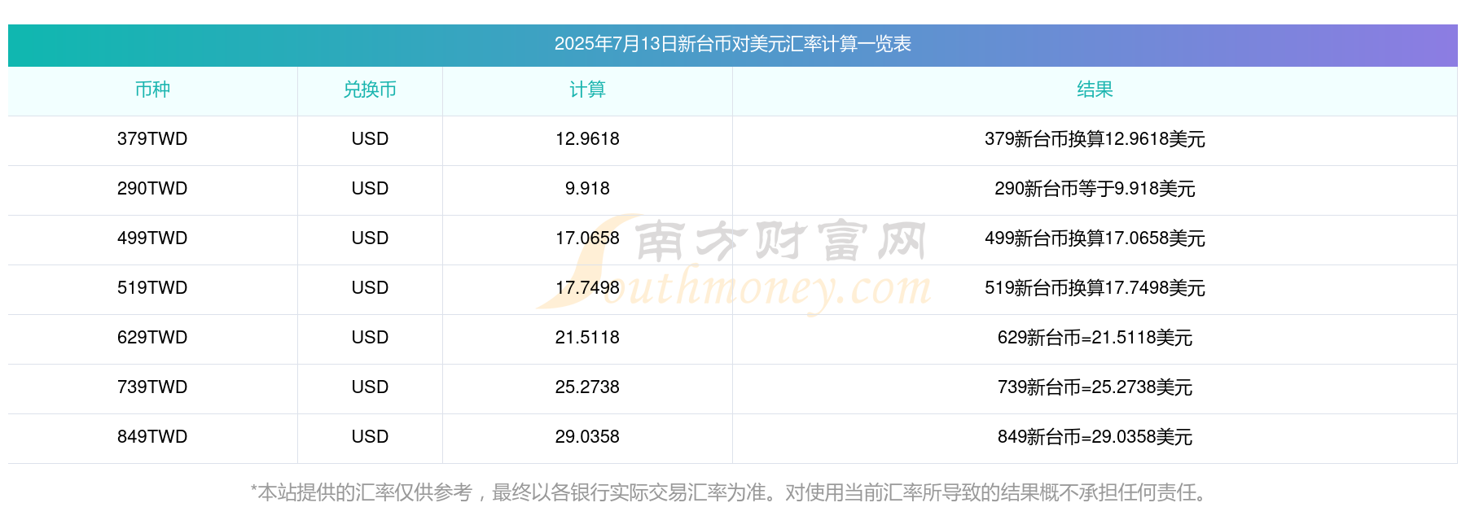Select the 币种 column header
1466x529 pixels.
click(x=152, y=90)
